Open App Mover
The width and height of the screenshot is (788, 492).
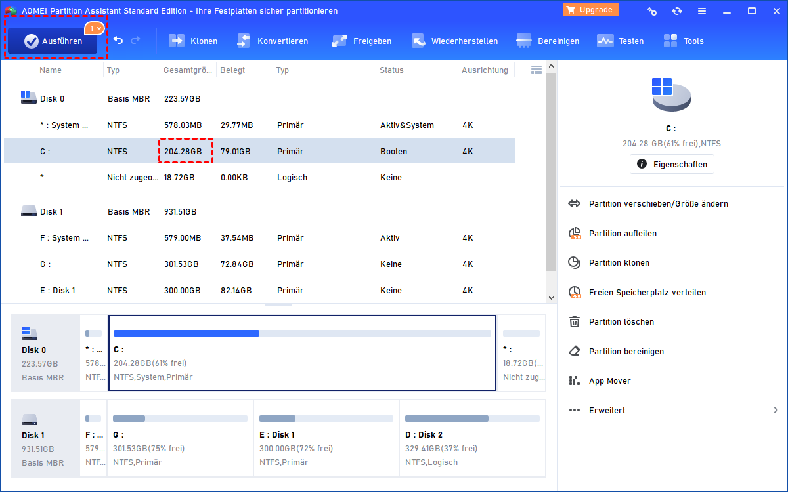pos(609,381)
